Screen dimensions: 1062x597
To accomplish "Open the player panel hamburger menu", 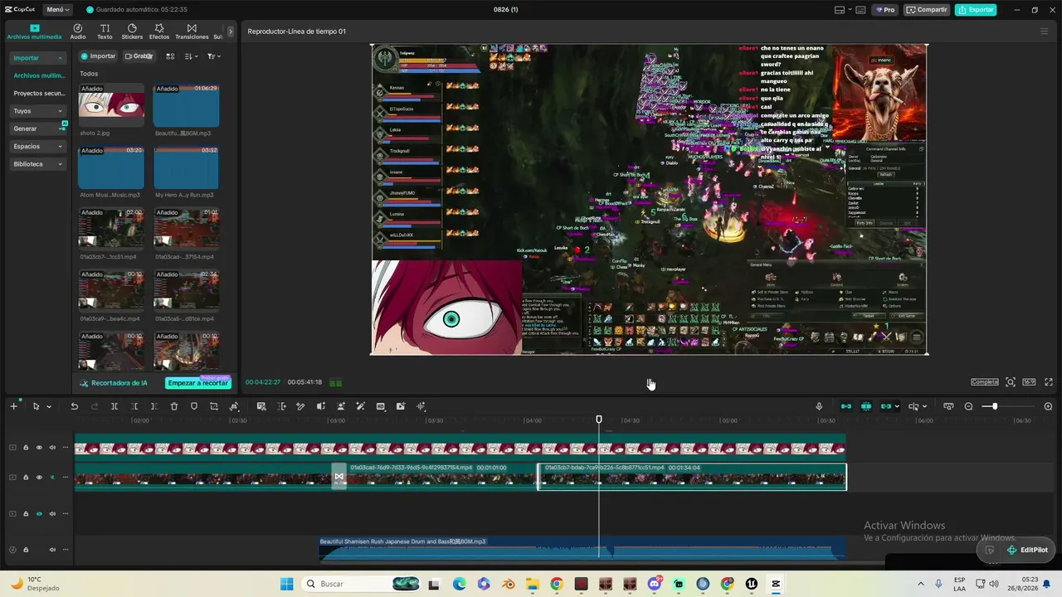I will 1044,32.
